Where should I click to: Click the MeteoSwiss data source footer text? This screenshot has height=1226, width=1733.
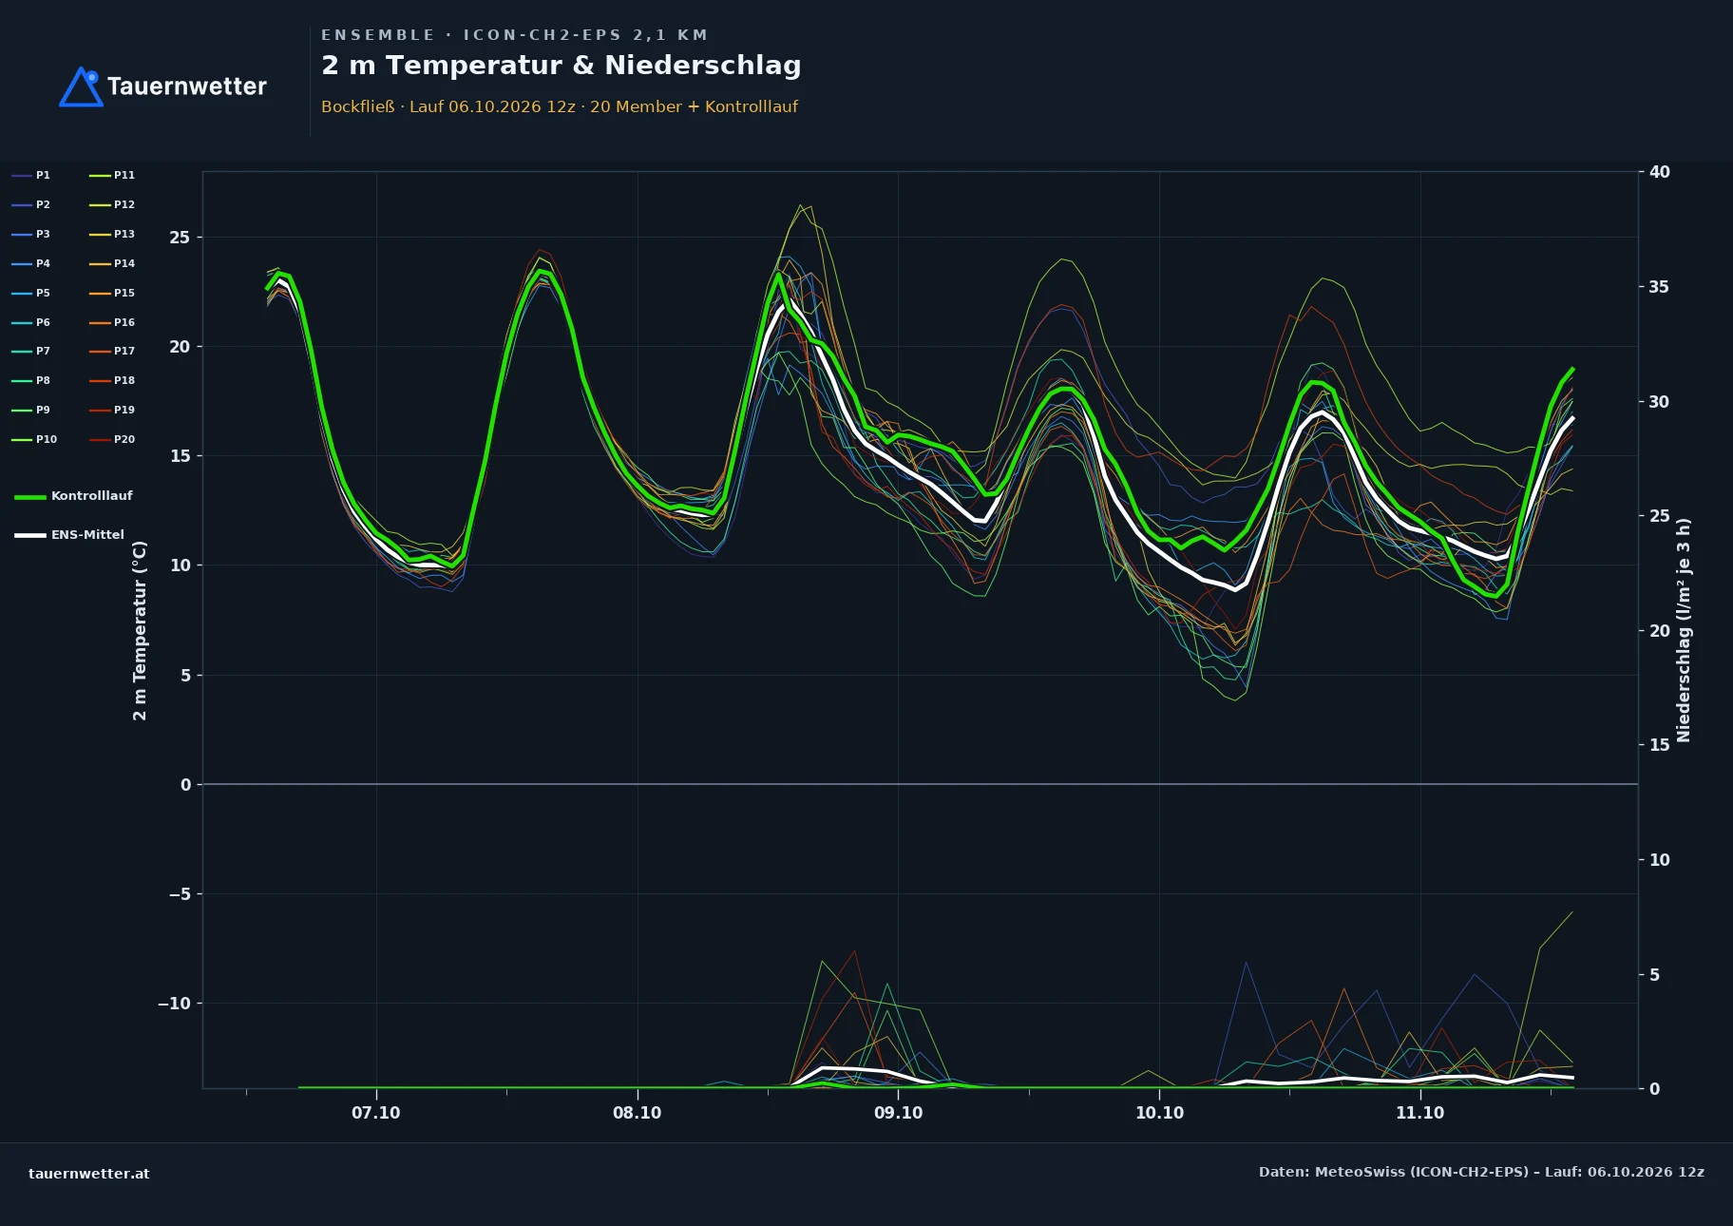1481,1172
